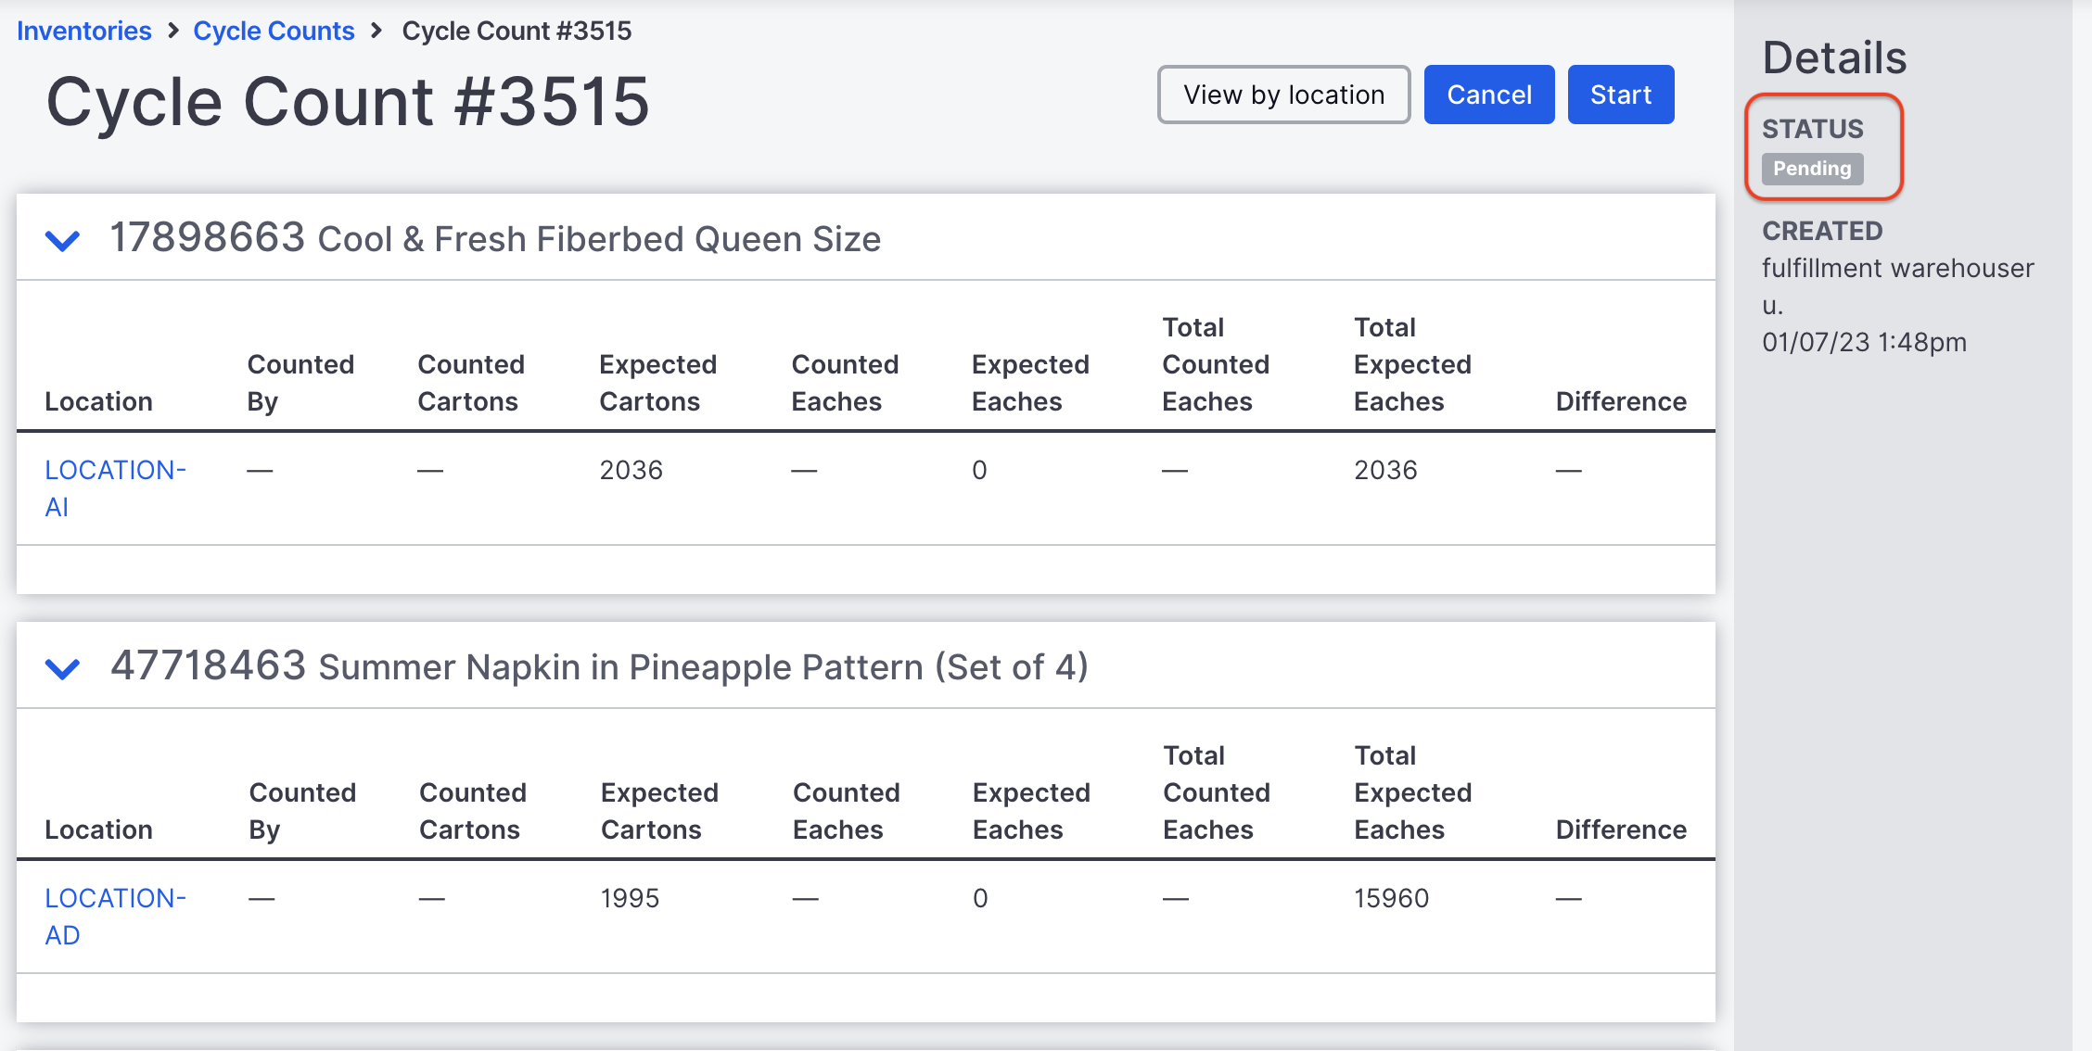
Task: Click the CREATED timestamp in Details panel
Action: [x=1864, y=342]
